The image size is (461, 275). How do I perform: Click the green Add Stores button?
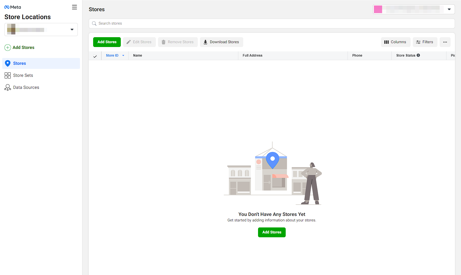[107, 42]
